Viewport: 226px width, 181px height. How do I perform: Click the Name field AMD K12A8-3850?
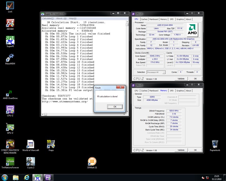pos(165,25)
